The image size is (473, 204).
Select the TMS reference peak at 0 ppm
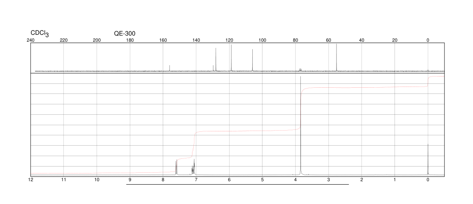click(x=428, y=159)
